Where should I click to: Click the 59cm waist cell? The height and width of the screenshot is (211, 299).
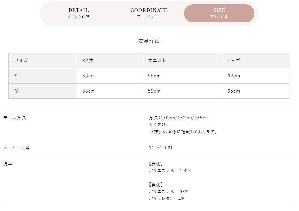click(154, 91)
